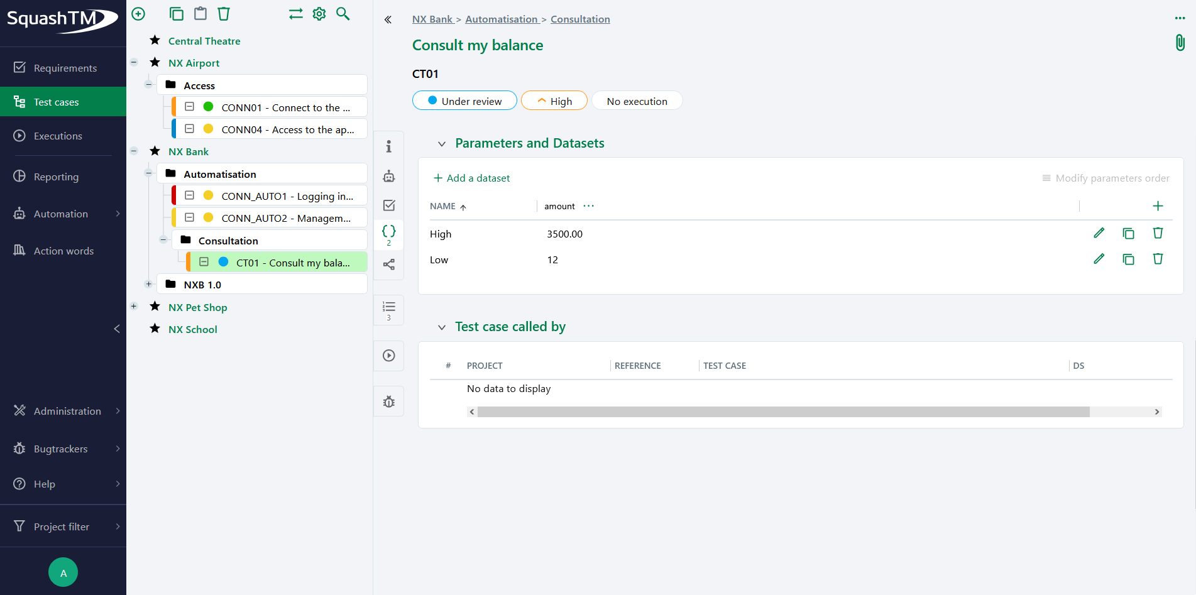1196x595 pixels.
Task: Open the amount parameter options dots
Action: [589, 206]
